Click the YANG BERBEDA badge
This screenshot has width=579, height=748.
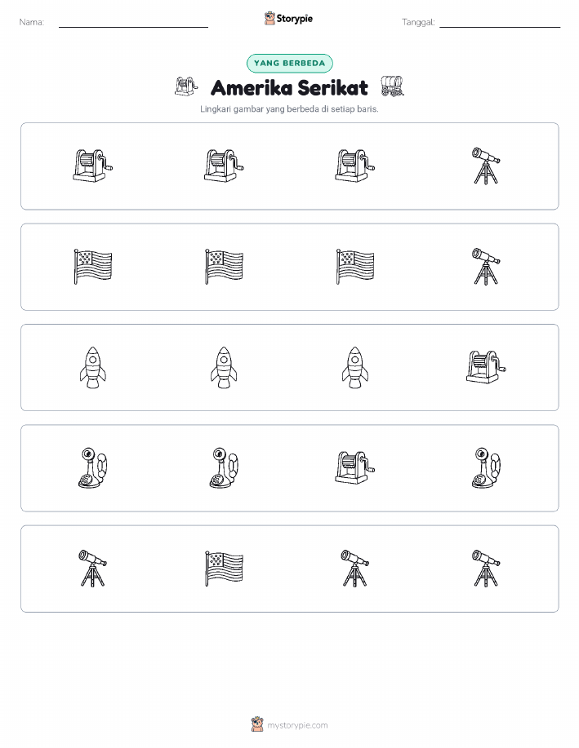tap(289, 63)
